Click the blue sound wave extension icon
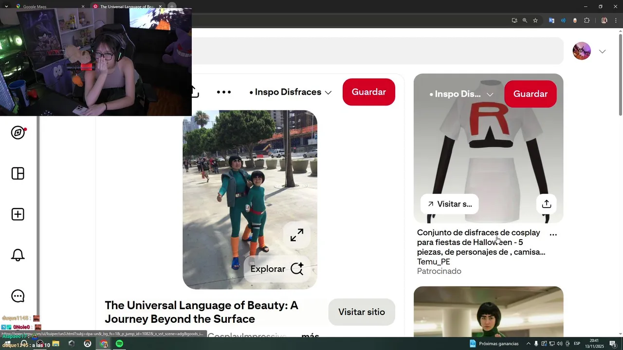 563,20
